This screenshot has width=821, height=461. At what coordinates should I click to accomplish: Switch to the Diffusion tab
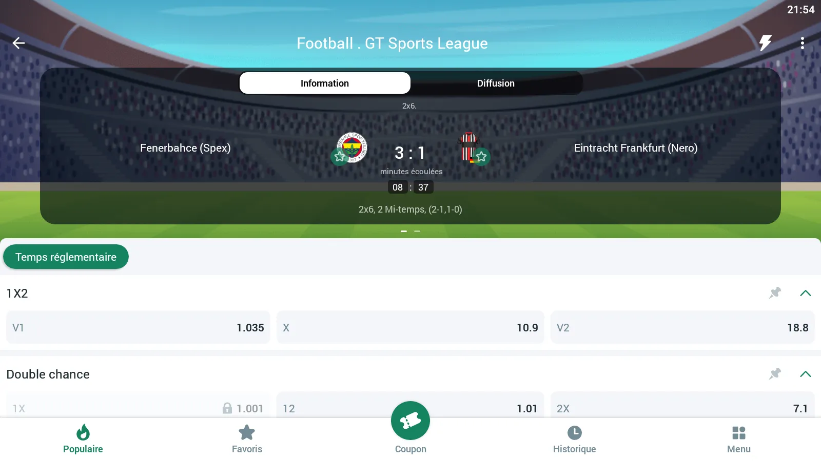pyautogui.click(x=496, y=83)
